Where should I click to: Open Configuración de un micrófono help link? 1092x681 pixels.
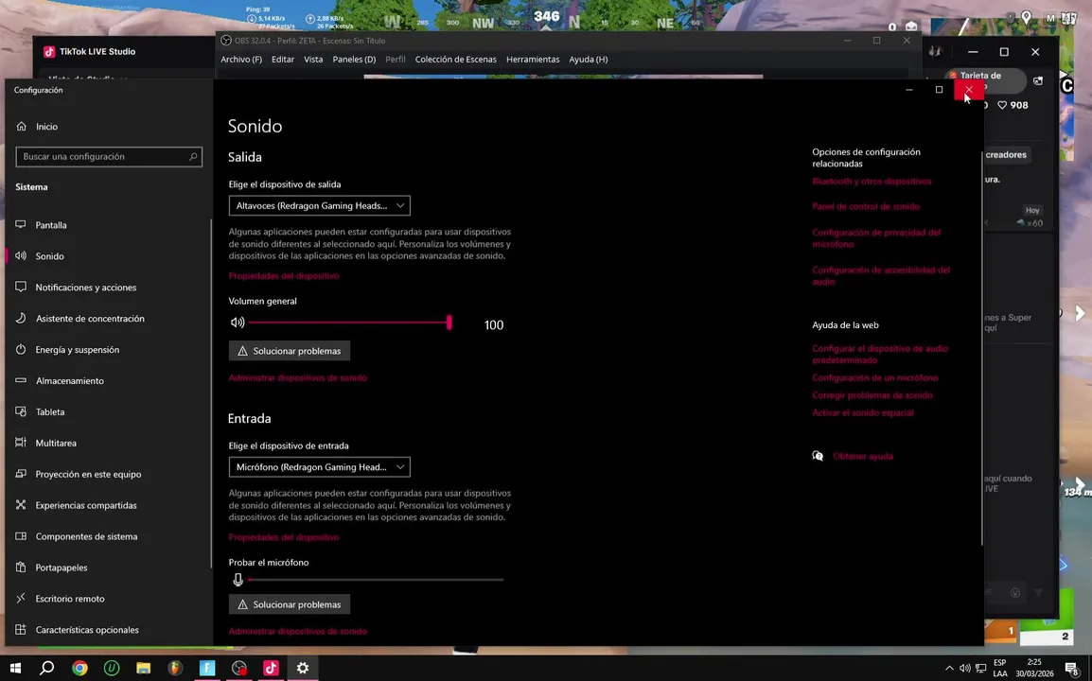coord(874,377)
